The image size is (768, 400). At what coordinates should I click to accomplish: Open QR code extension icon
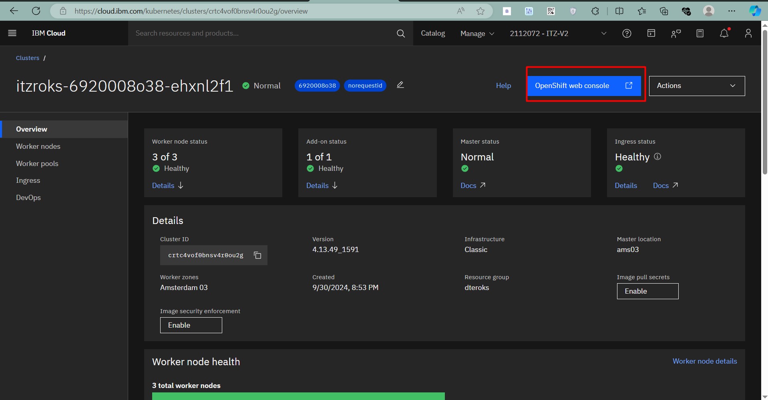(x=551, y=11)
